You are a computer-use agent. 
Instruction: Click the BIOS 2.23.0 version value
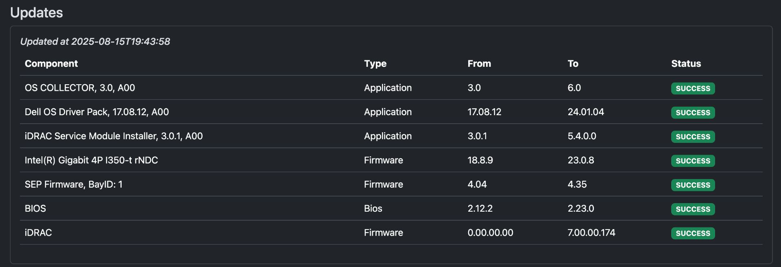580,208
